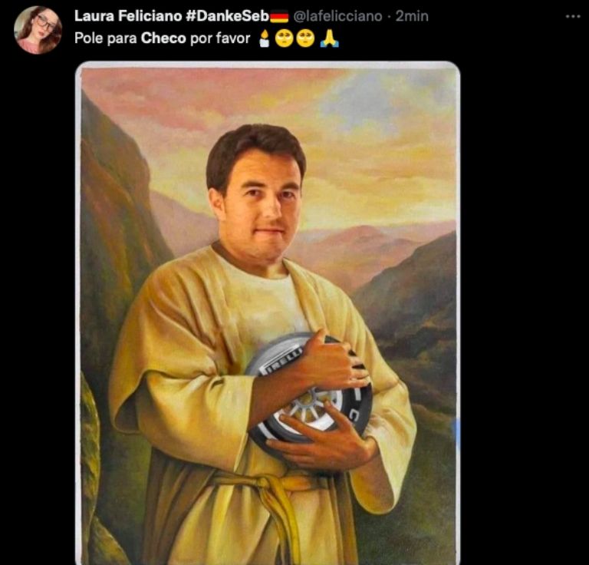Image resolution: width=589 pixels, height=565 pixels.
Task: Click the candle emoji in the tweet
Action: click(x=265, y=39)
